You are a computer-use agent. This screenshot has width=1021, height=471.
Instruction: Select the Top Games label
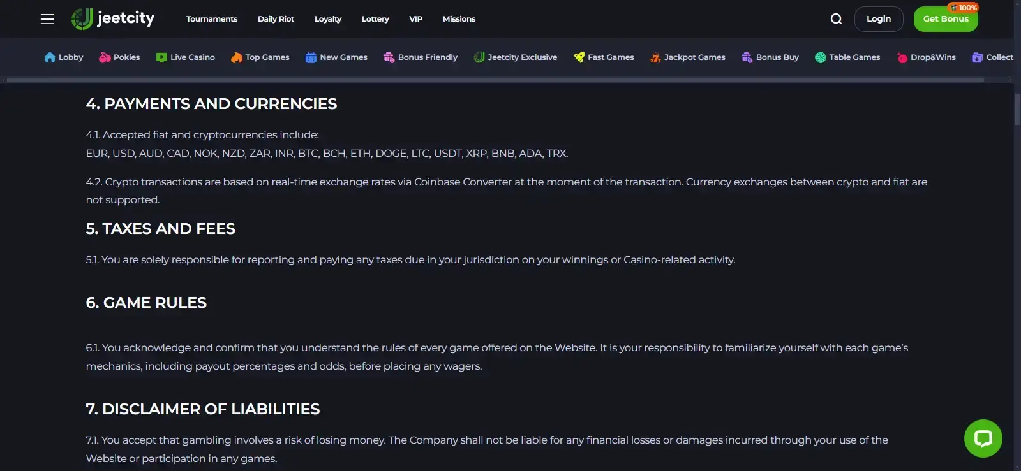click(x=267, y=57)
